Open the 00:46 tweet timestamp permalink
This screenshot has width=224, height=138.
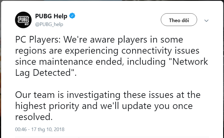pos(40,129)
